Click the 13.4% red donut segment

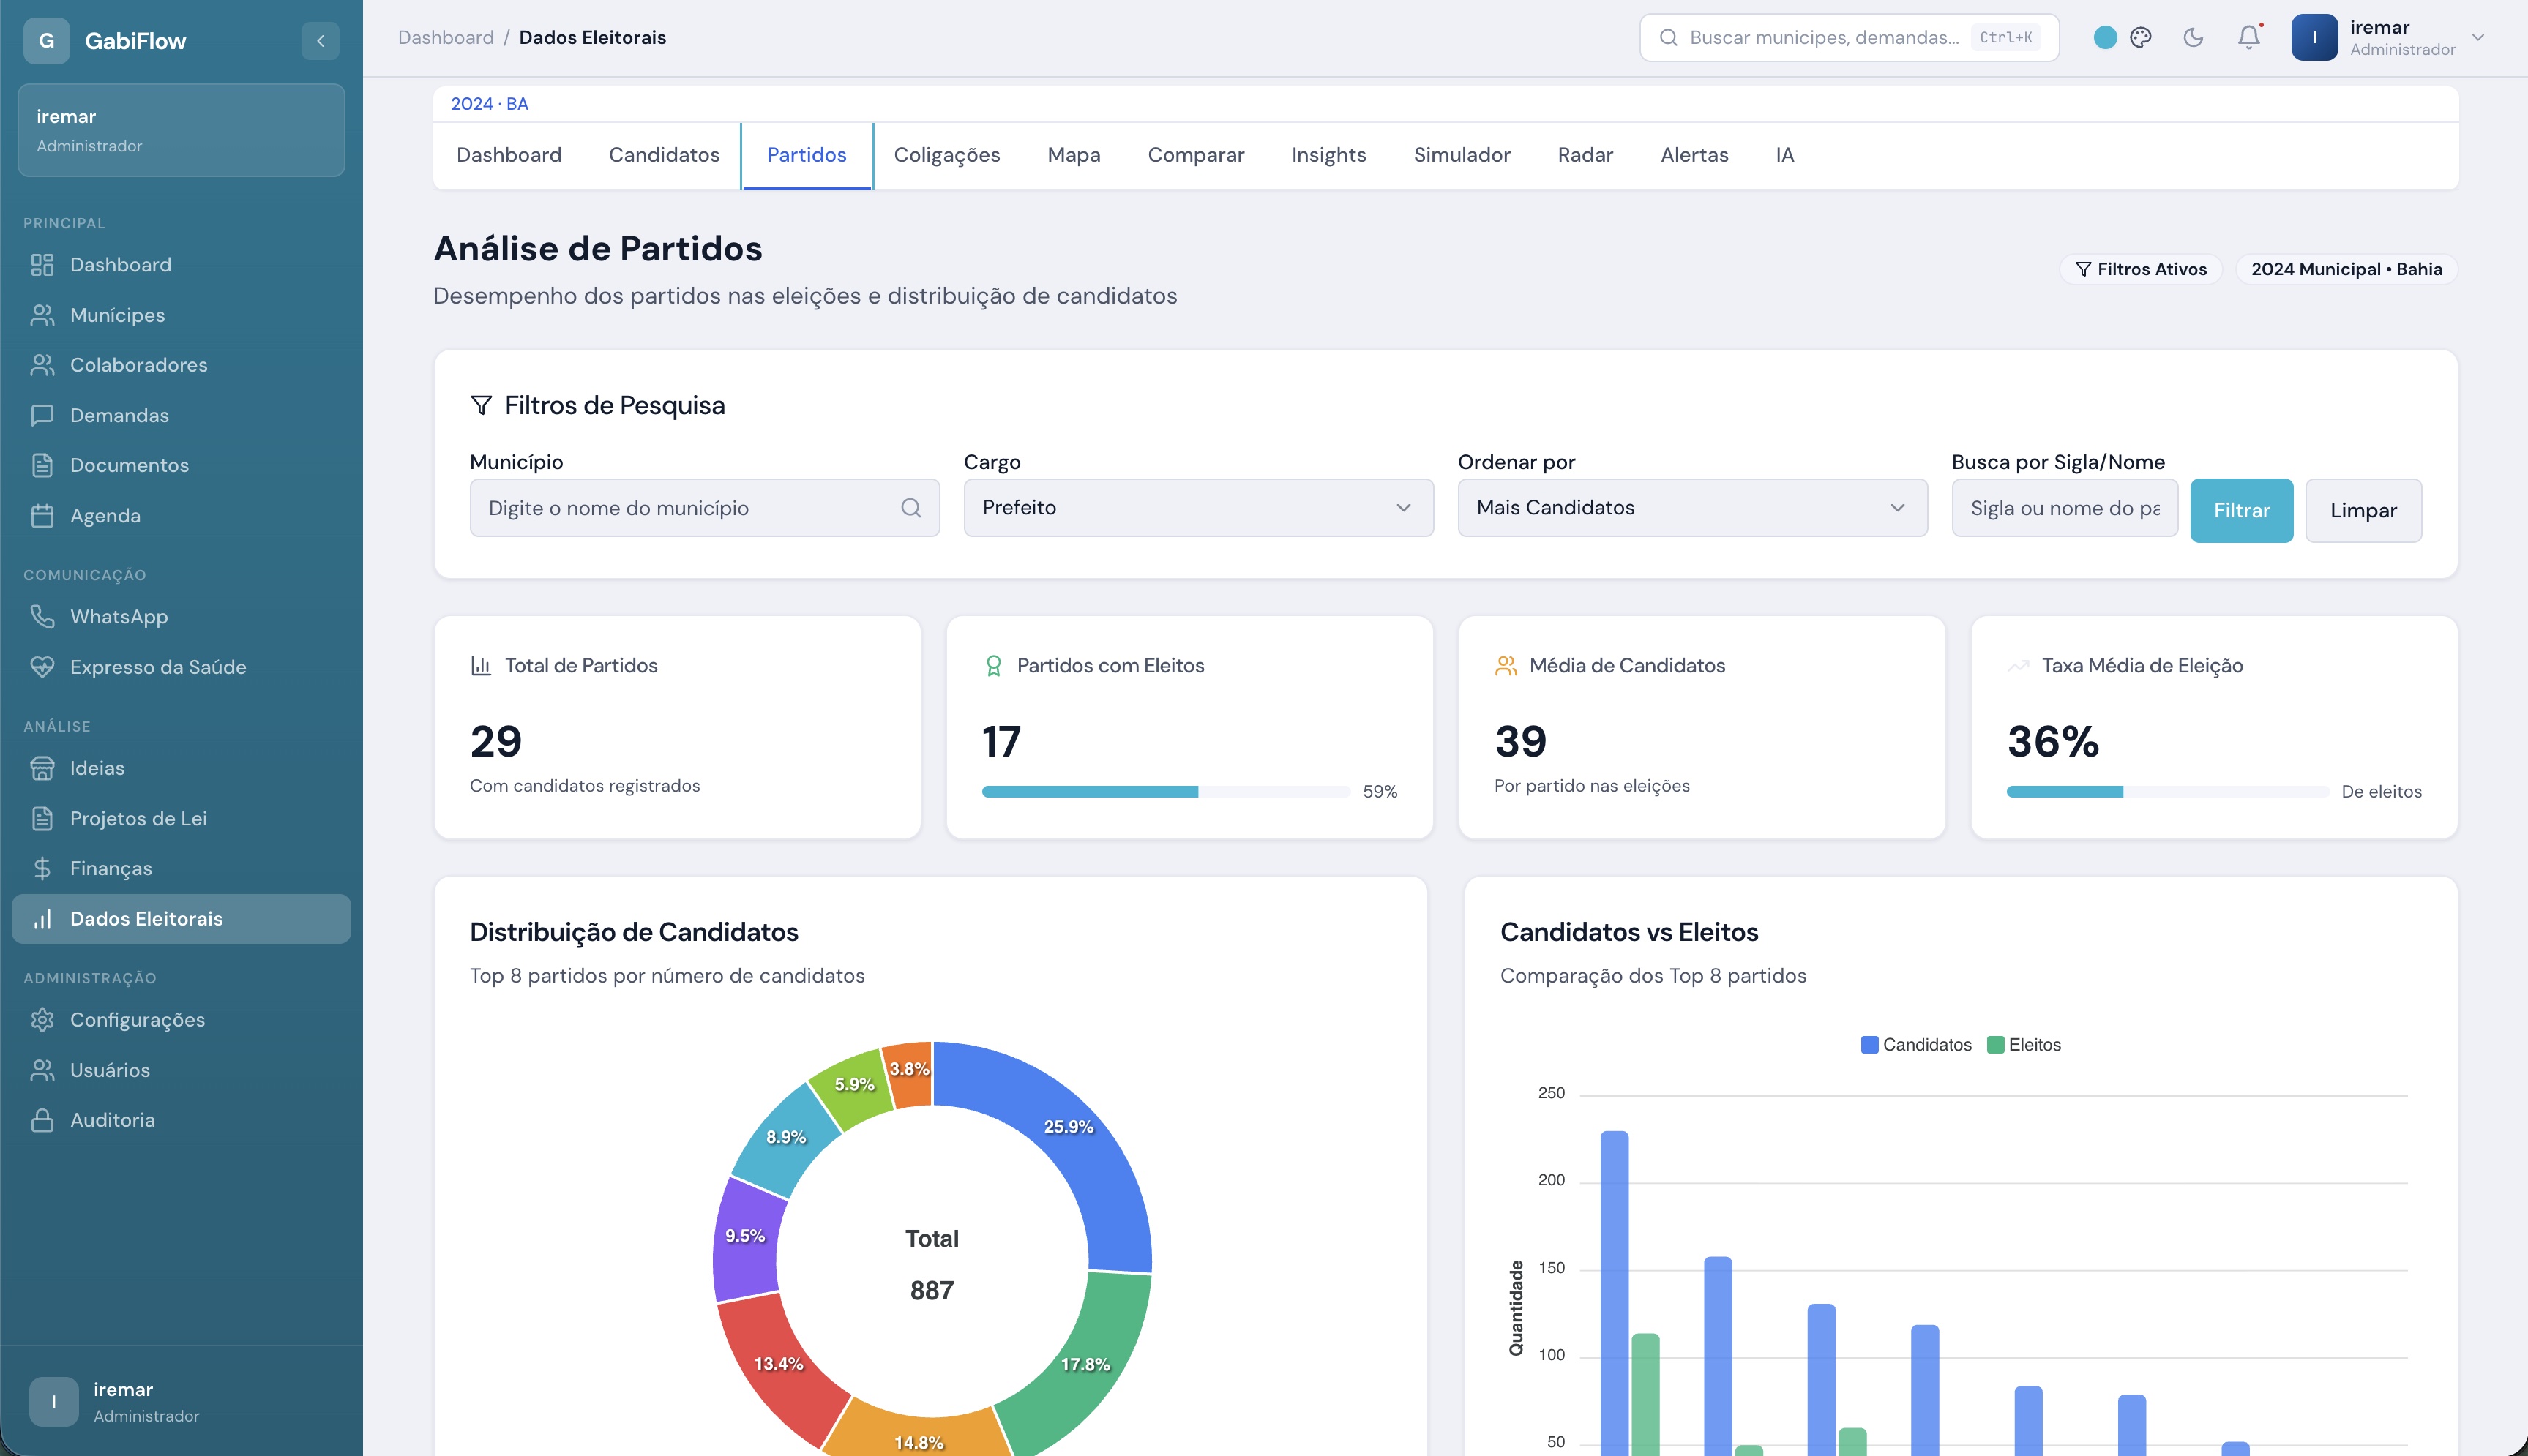[x=778, y=1364]
